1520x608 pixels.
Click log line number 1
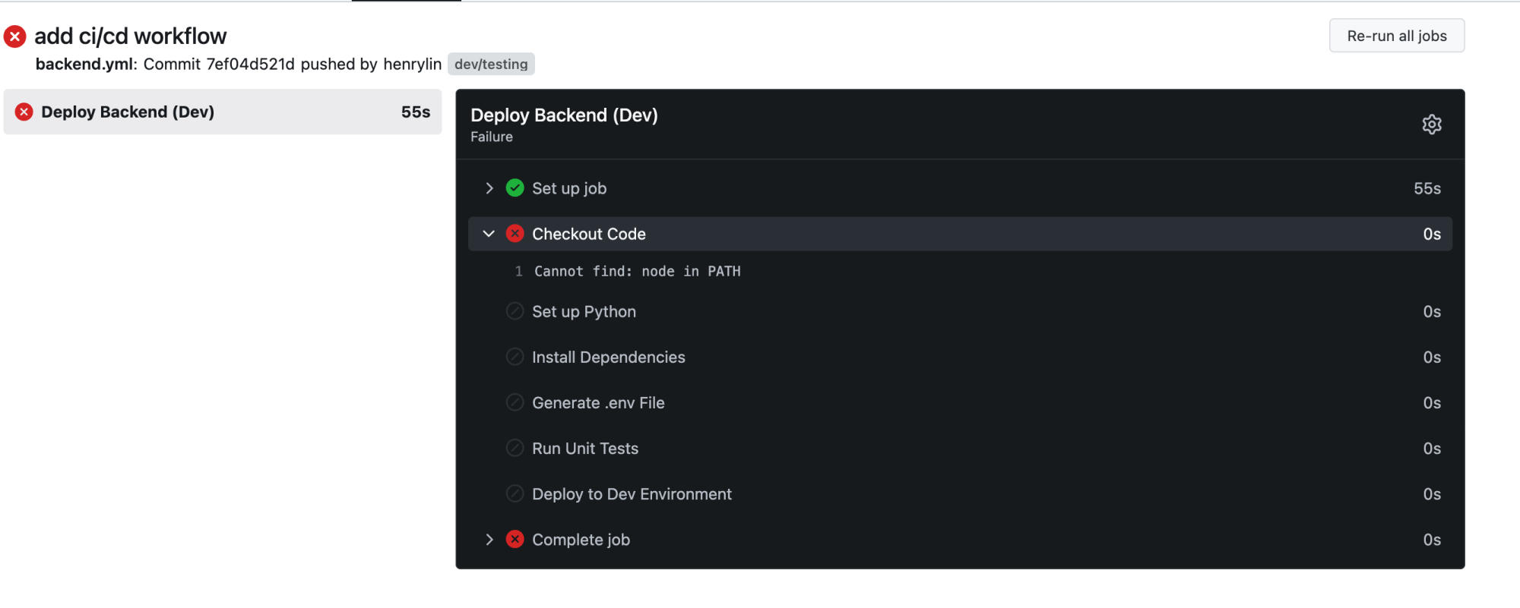pyautogui.click(x=518, y=272)
